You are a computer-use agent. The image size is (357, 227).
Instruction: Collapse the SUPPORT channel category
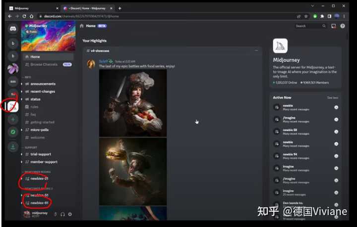30,147
